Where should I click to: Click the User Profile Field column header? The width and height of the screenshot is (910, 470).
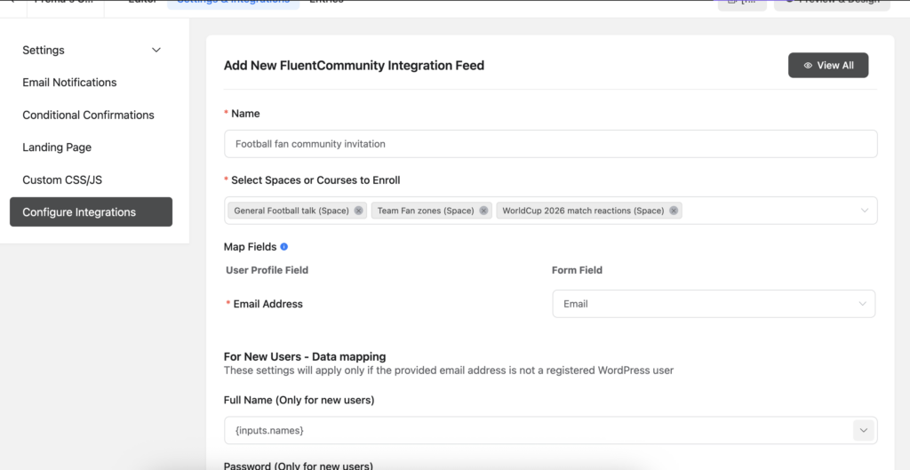click(x=267, y=270)
